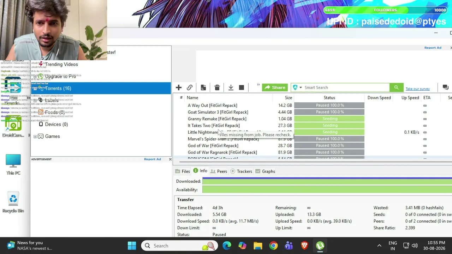Open Copilot from the taskbar
Screen dimensions: 452x254
tap(242, 246)
